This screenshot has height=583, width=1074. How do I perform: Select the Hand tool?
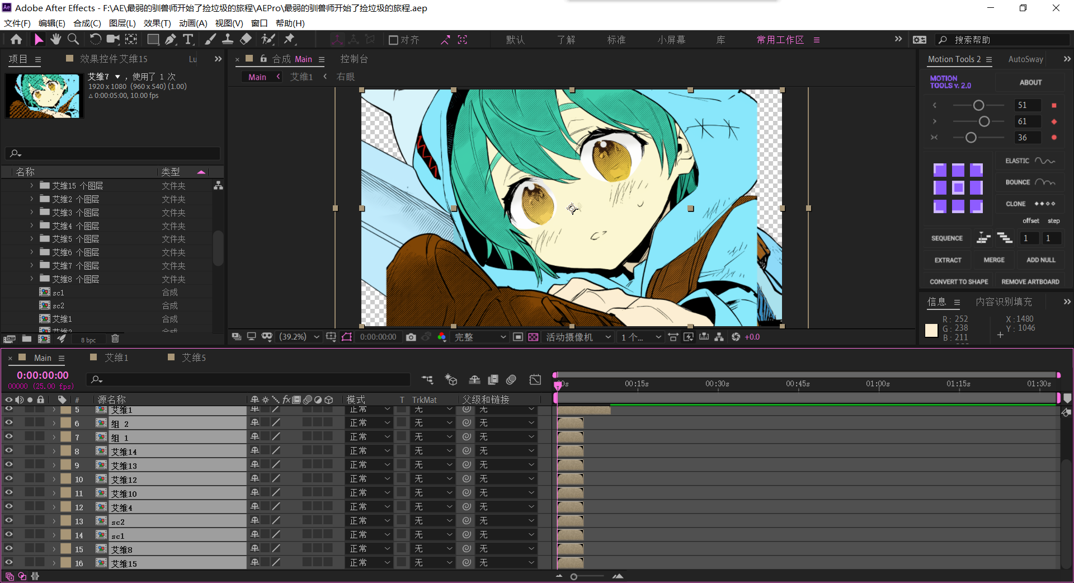55,39
